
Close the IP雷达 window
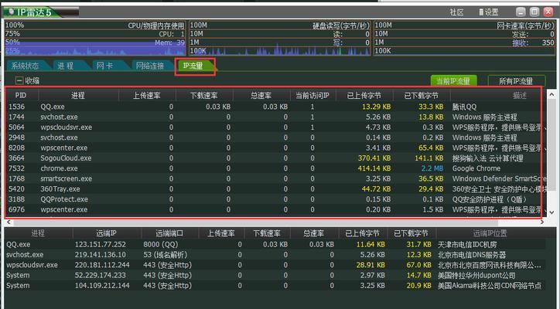[x=548, y=12]
